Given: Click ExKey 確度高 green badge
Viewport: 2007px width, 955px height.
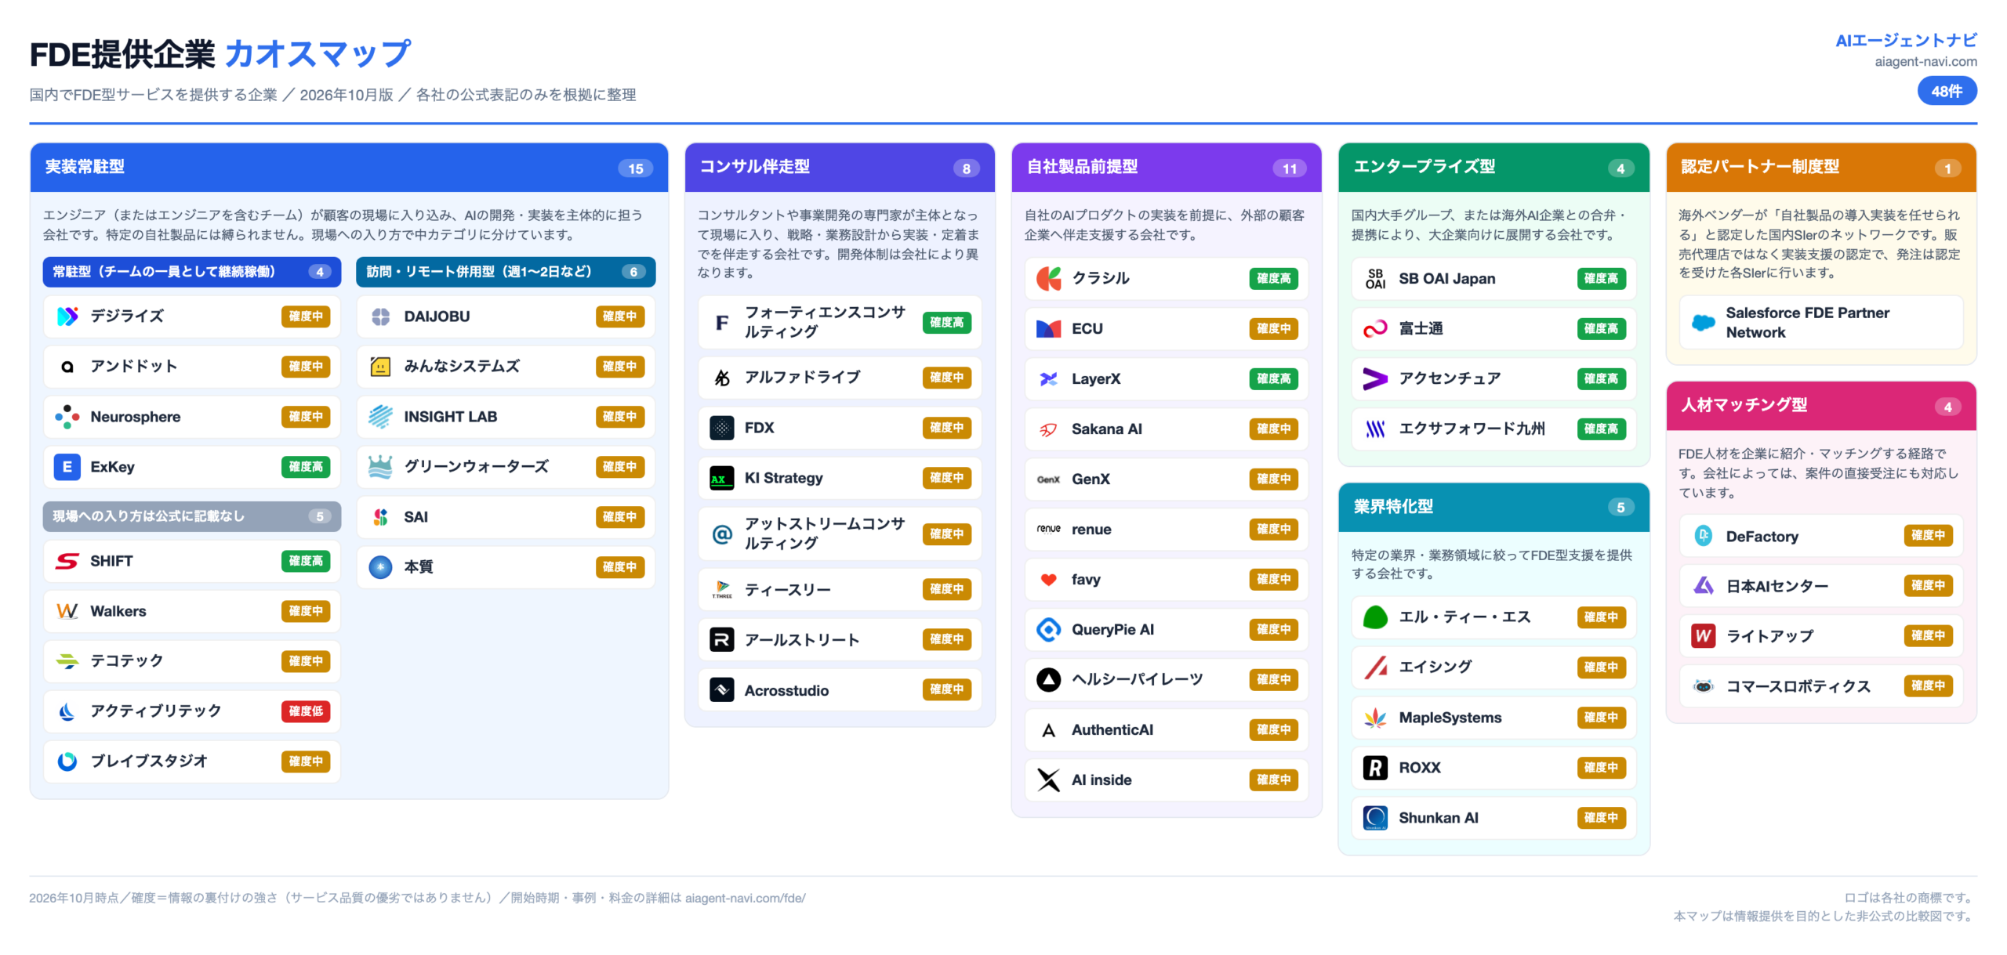Looking at the screenshot, I should click(306, 467).
